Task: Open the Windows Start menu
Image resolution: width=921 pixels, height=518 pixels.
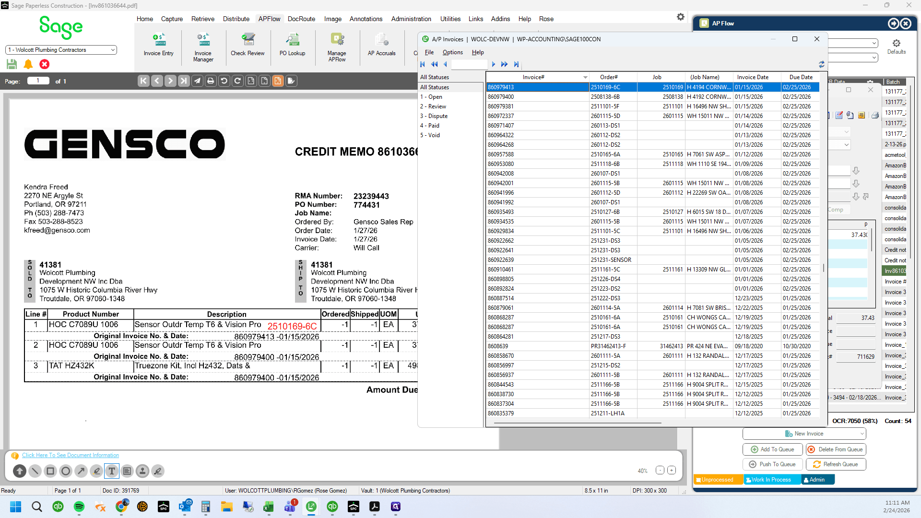Action: pyautogui.click(x=16, y=506)
